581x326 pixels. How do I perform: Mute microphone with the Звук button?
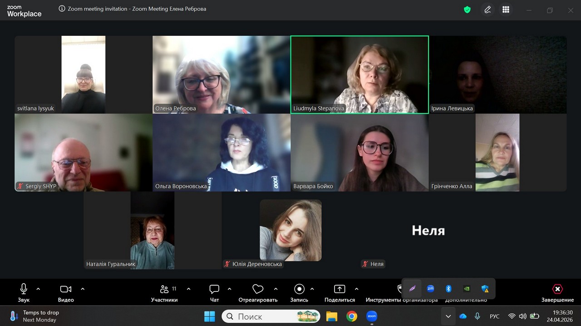pos(24,292)
